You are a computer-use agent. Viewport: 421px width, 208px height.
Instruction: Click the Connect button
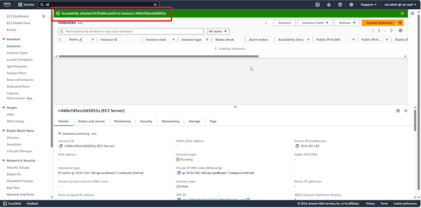pyautogui.click(x=285, y=23)
